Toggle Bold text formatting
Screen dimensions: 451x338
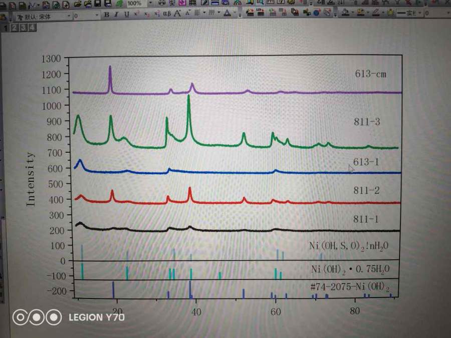[x=107, y=15]
